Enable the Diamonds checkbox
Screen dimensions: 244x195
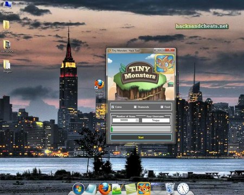135,107
